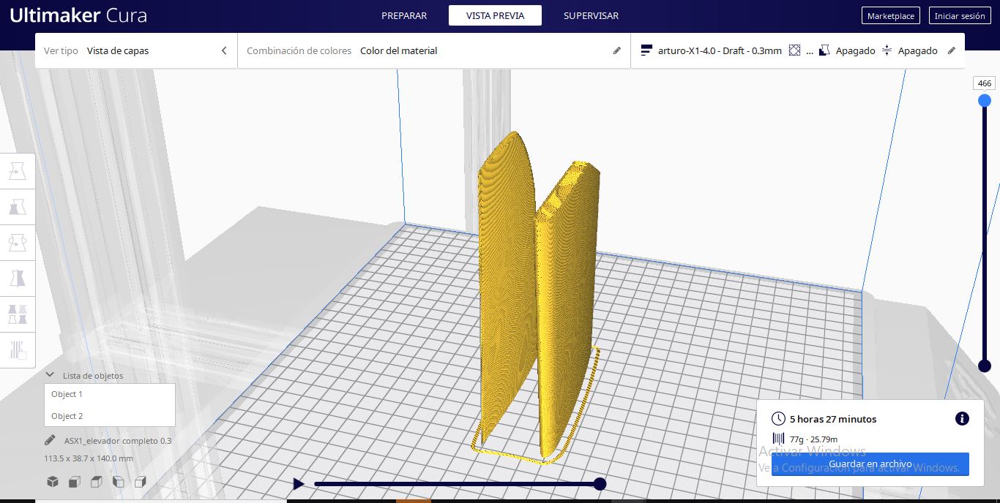Edit print settings with pencil icon

952,50
